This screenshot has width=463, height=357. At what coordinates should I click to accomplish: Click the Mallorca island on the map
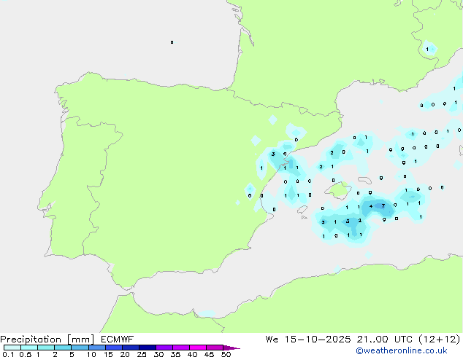[338, 190]
